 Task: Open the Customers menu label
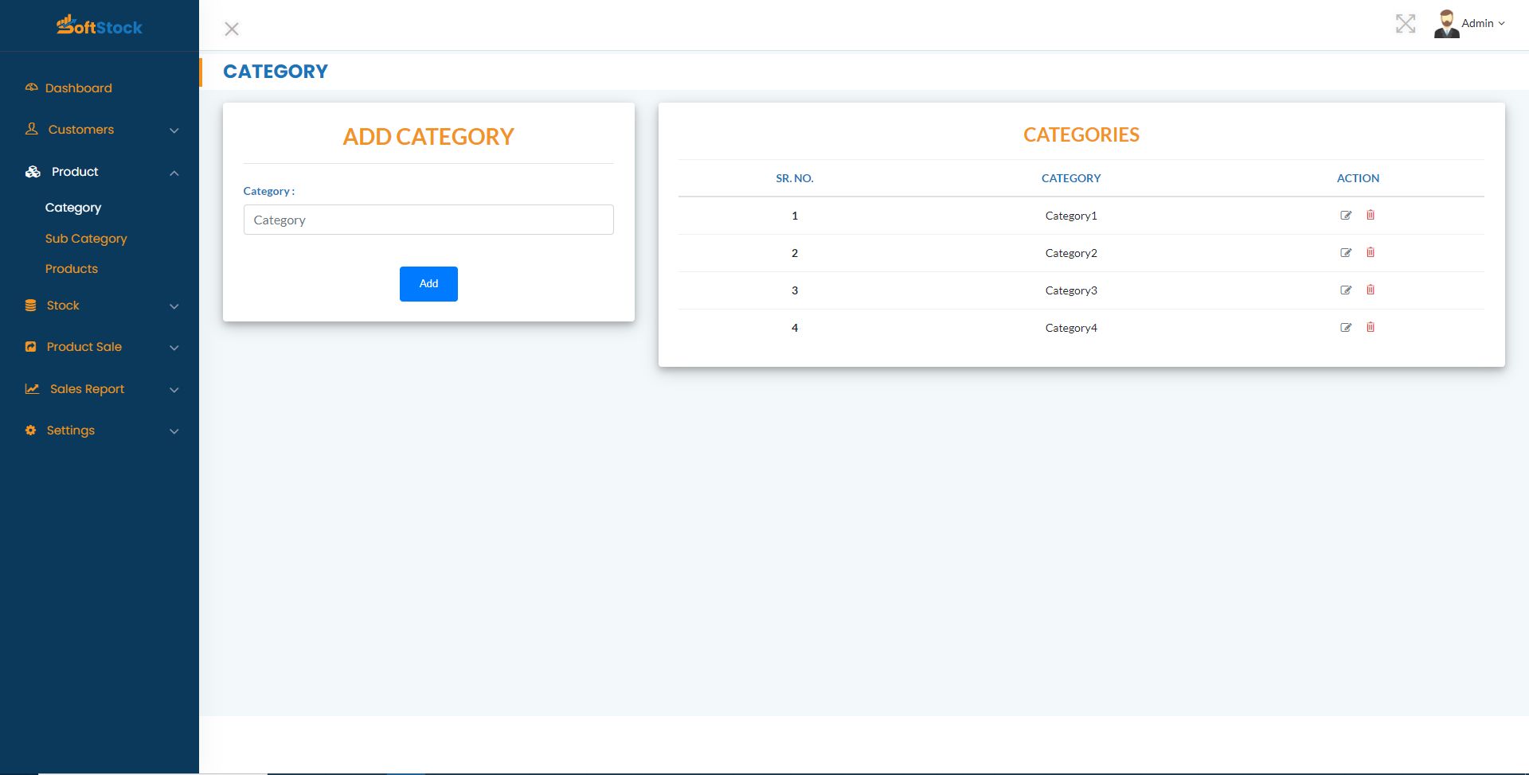pyautogui.click(x=81, y=129)
